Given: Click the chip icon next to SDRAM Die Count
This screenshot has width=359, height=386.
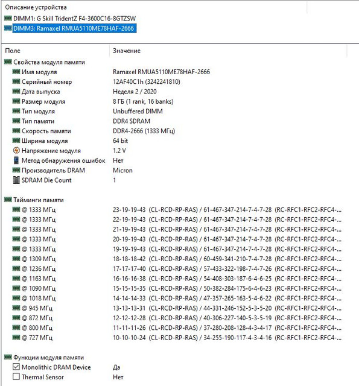Looking at the screenshot, I should [16, 180].
